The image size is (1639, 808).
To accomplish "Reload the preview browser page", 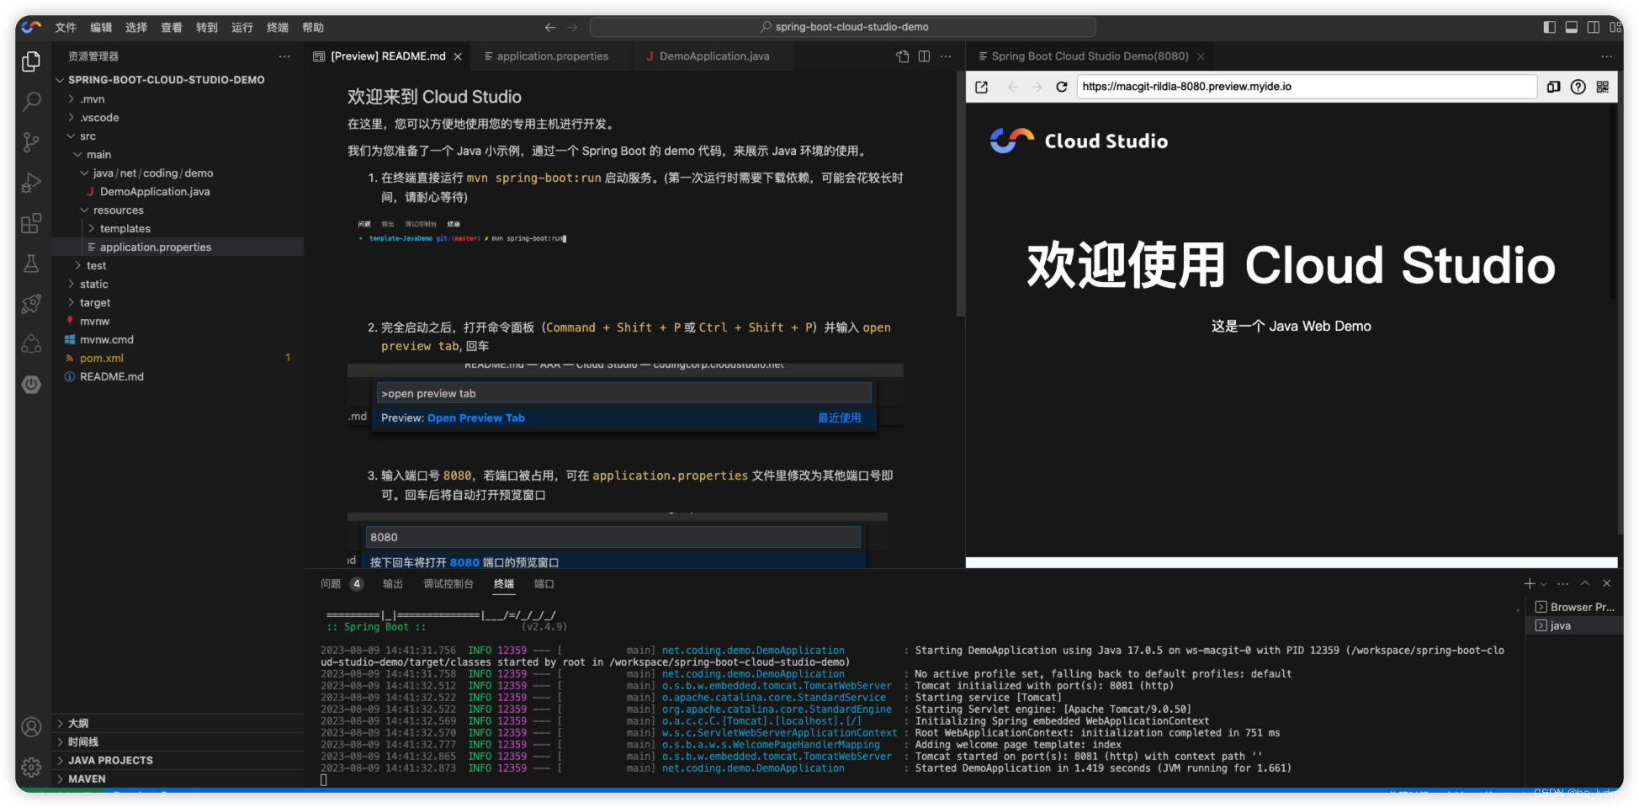I will [1062, 87].
